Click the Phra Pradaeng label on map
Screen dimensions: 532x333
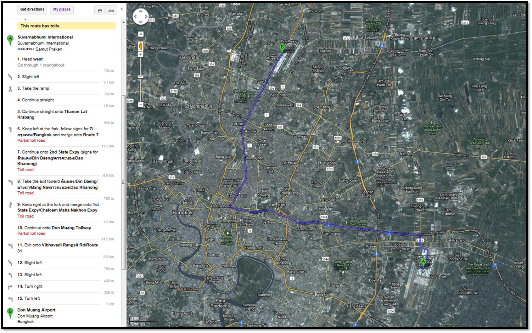point(221,303)
